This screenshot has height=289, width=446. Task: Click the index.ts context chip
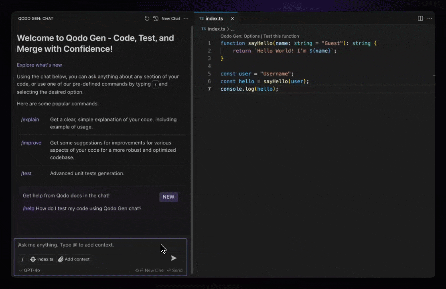(x=42, y=259)
